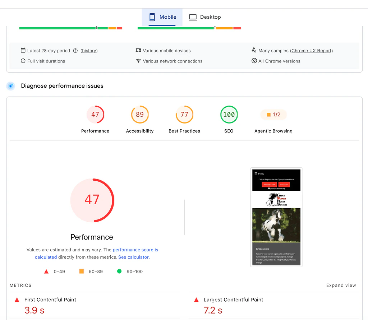Open the See calculator link
The height and width of the screenshot is (320, 368).
pos(134,257)
